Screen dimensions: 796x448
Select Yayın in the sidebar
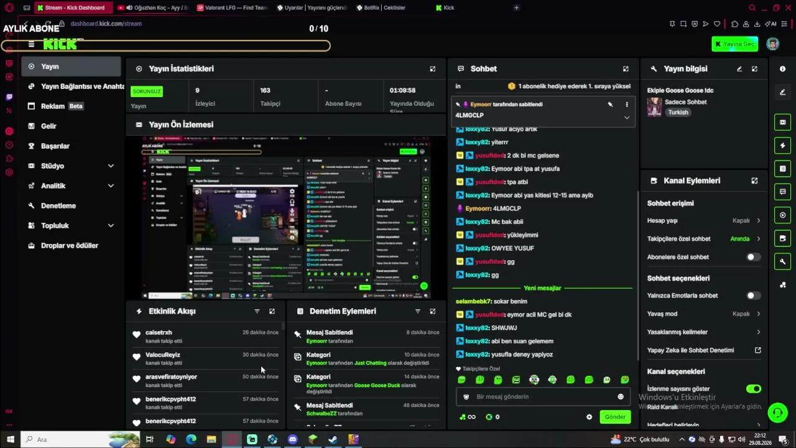(x=71, y=67)
